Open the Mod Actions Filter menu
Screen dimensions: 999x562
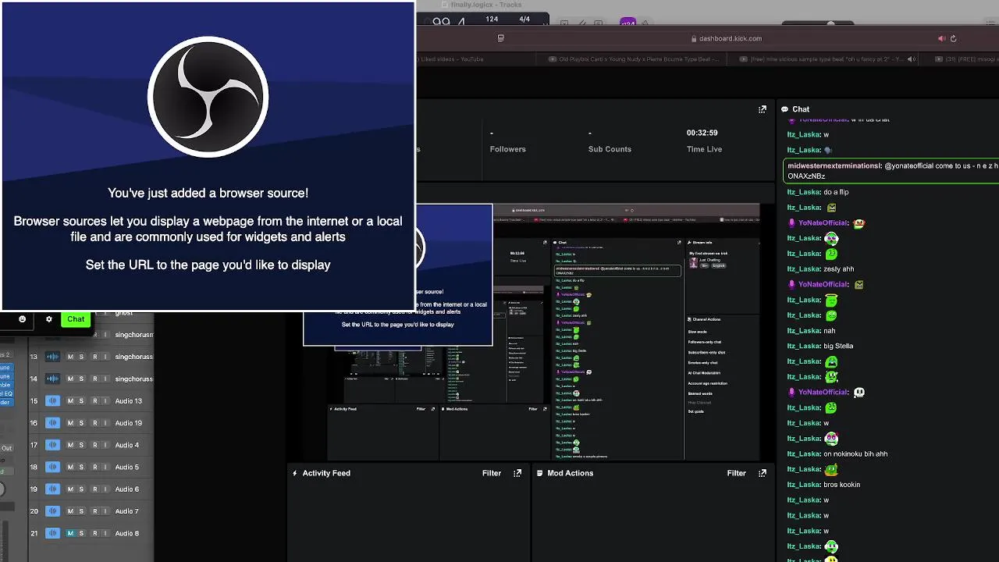pyautogui.click(x=737, y=473)
